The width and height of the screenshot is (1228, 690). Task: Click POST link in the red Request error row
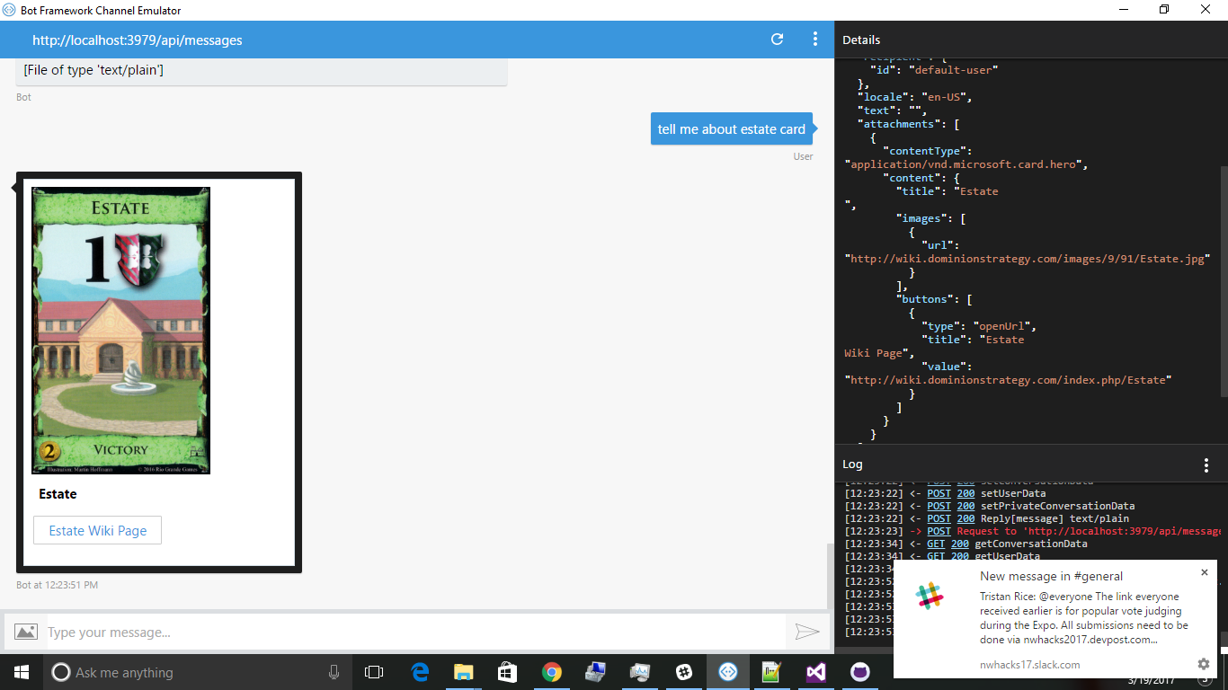(939, 531)
